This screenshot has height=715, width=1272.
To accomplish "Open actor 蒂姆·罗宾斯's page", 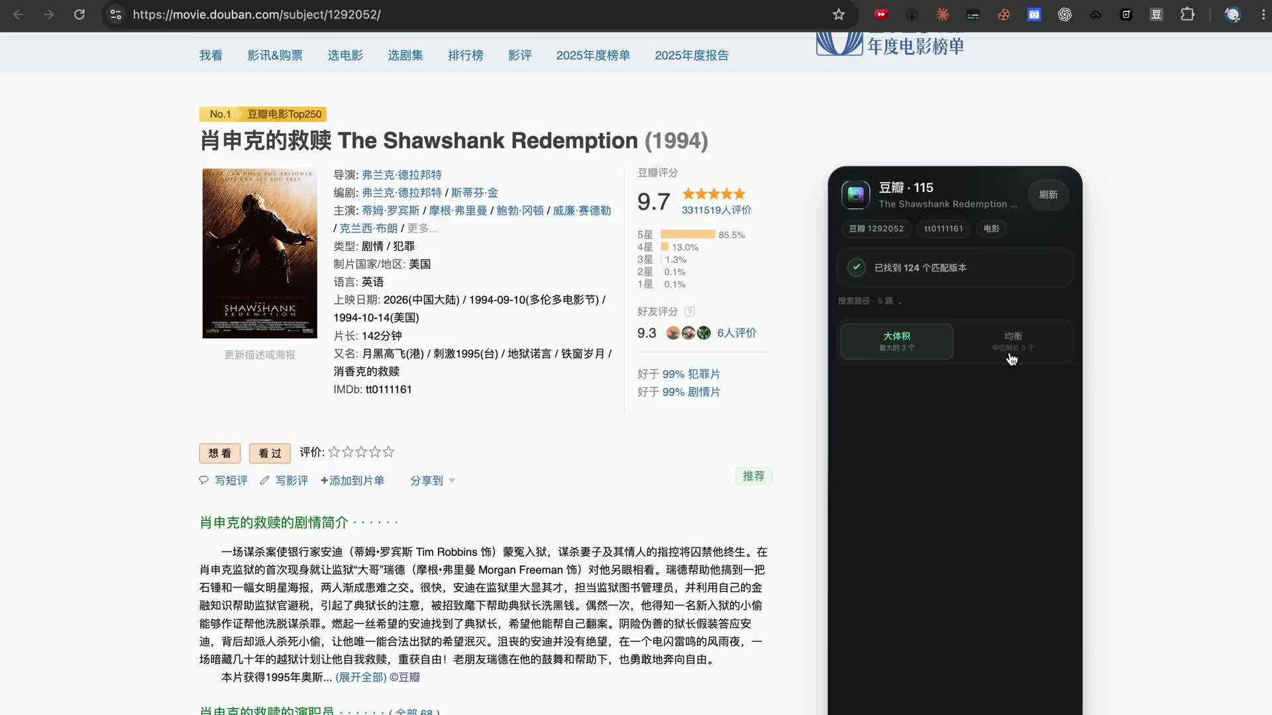I will tap(391, 211).
